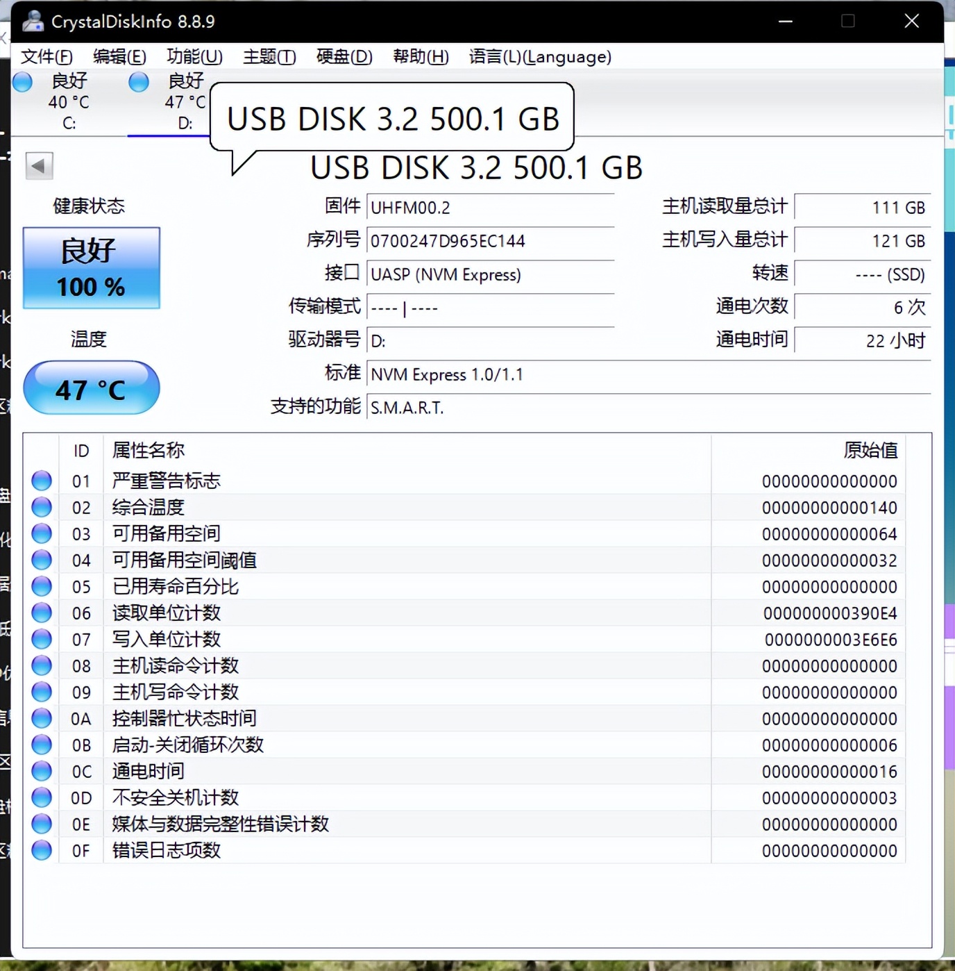Open the 编辑(E) menu
Viewport: 955px width, 971px height.
(x=119, y=57)
